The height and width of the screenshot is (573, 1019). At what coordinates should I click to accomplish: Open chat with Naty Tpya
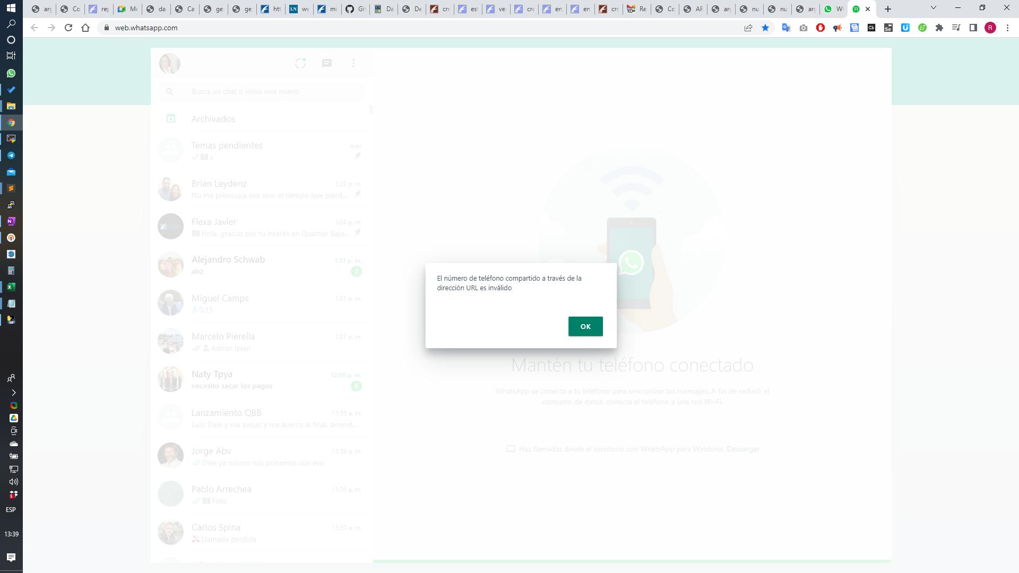(262, 379)
